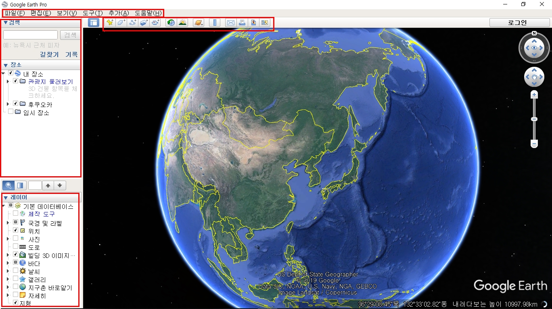Image resolution: width=552 pixels, height=309 pixels.
Task: Select the 바다 layer label
Action: pos(34,263)
